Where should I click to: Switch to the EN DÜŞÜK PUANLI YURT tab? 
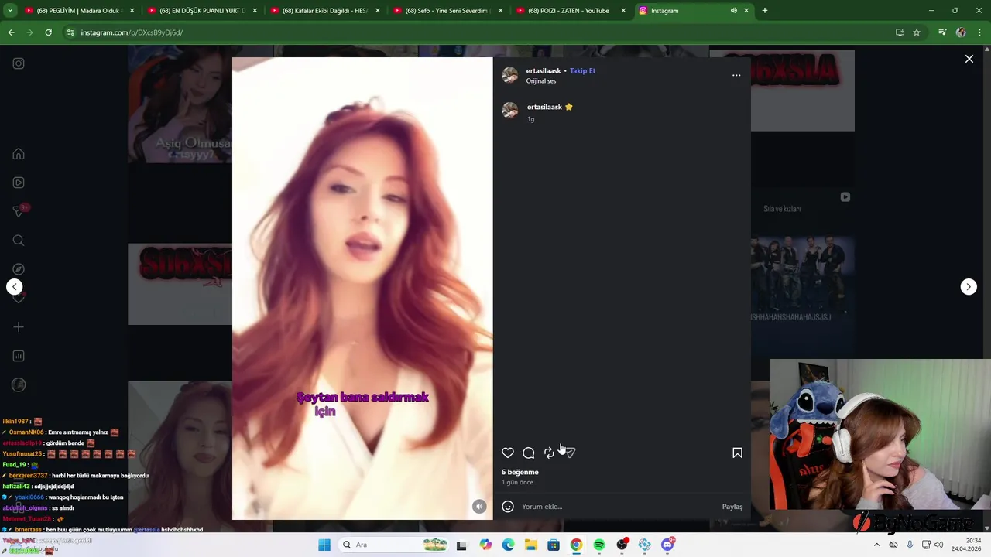[201, 11]
